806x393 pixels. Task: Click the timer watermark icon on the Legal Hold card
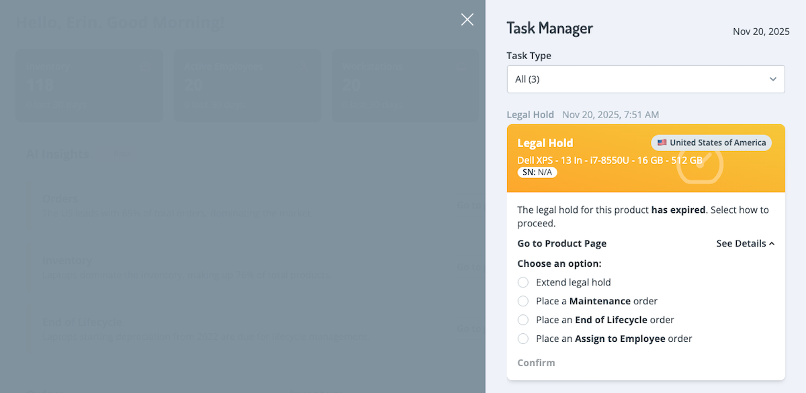pos(699,163)
